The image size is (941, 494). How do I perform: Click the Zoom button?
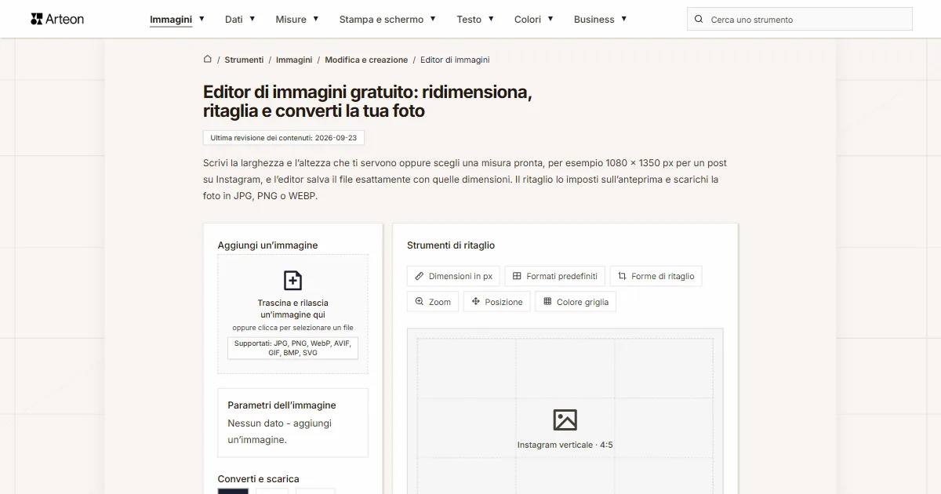click(x=433, y=302)
